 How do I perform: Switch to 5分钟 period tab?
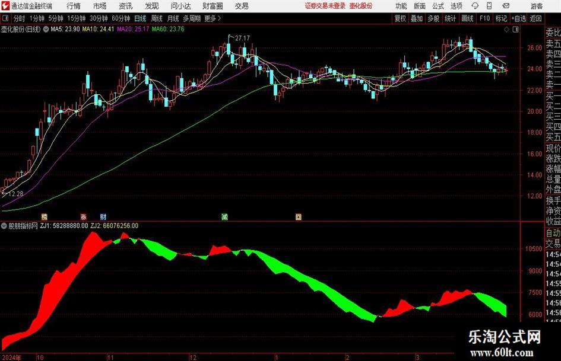point(56,18)
